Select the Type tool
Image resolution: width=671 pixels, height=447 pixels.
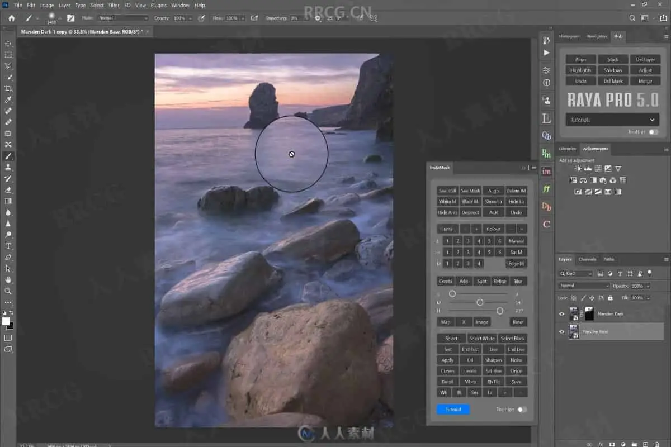click(8, 246)
